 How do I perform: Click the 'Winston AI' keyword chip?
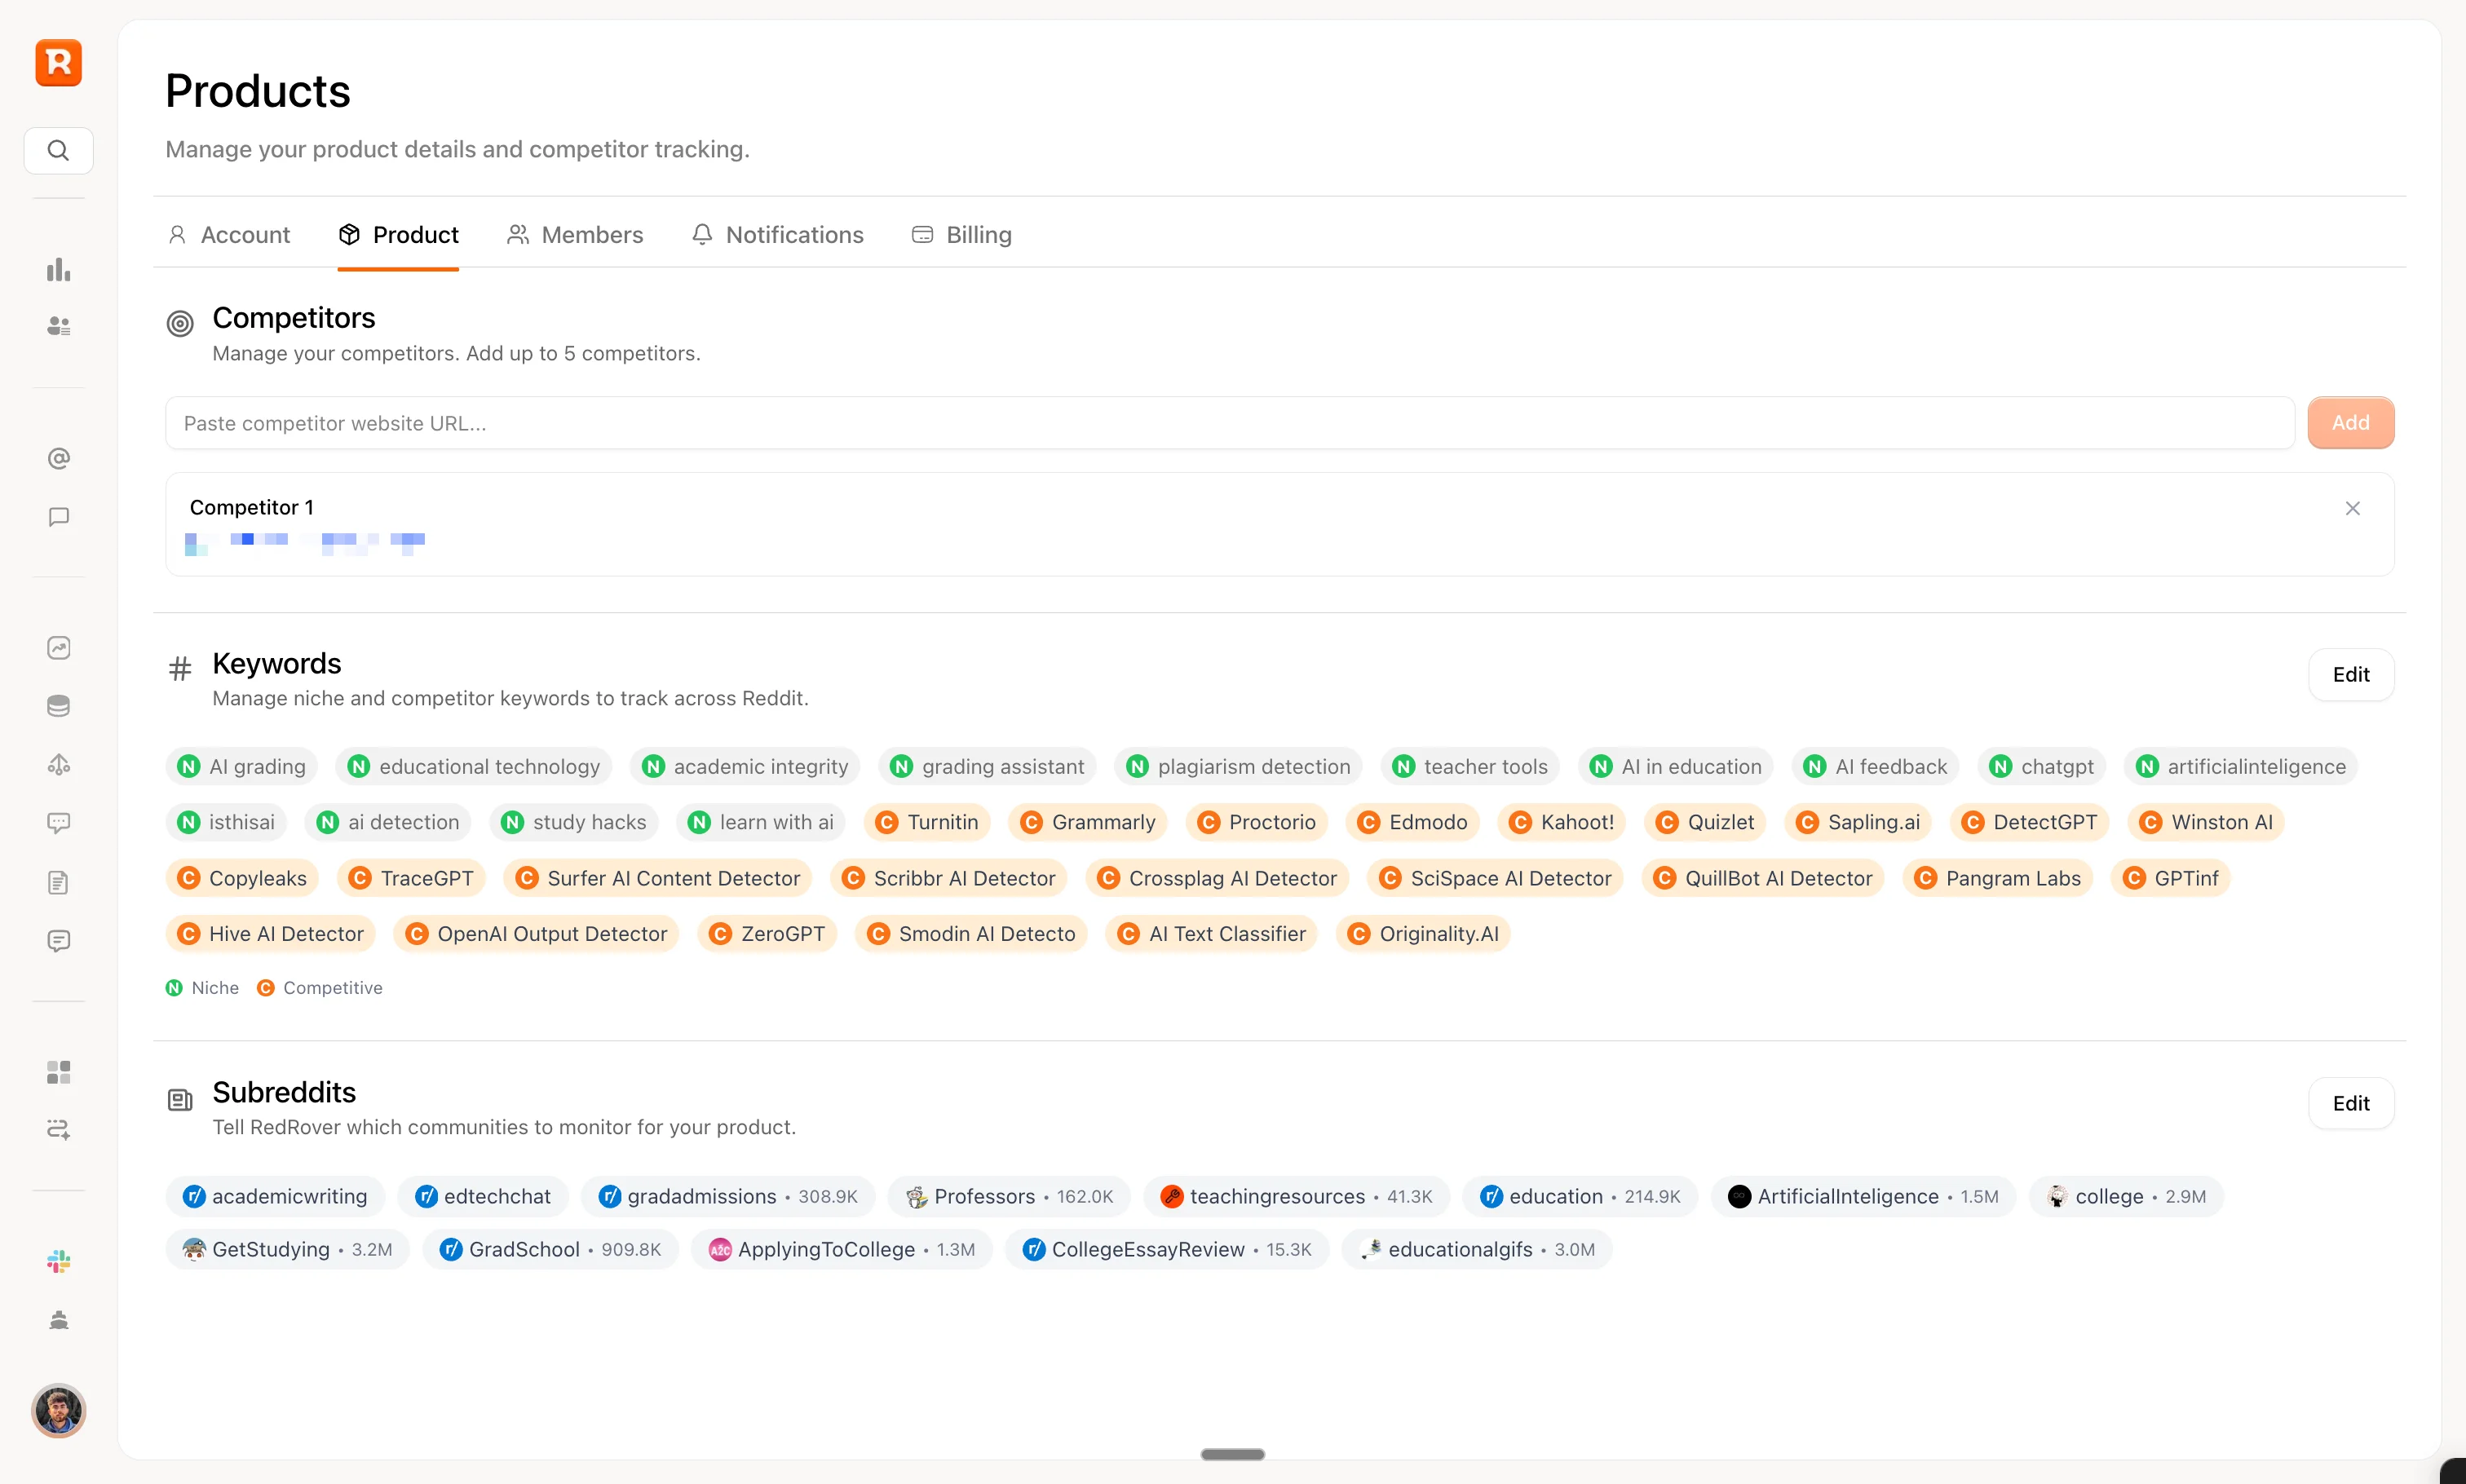click(2206, 822)
